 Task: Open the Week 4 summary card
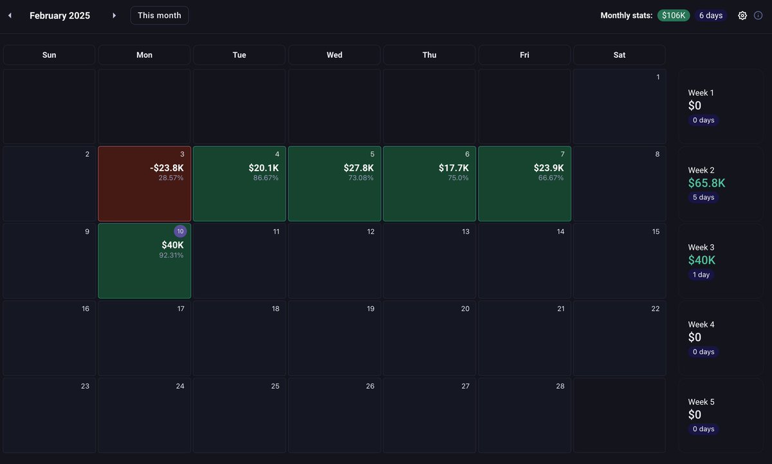pyautogui.click(x=721, y=338)
